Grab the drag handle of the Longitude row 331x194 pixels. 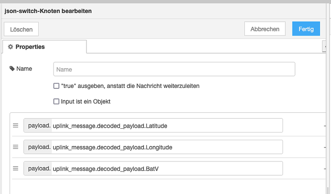pyautogui.click(x=15, y=147)
